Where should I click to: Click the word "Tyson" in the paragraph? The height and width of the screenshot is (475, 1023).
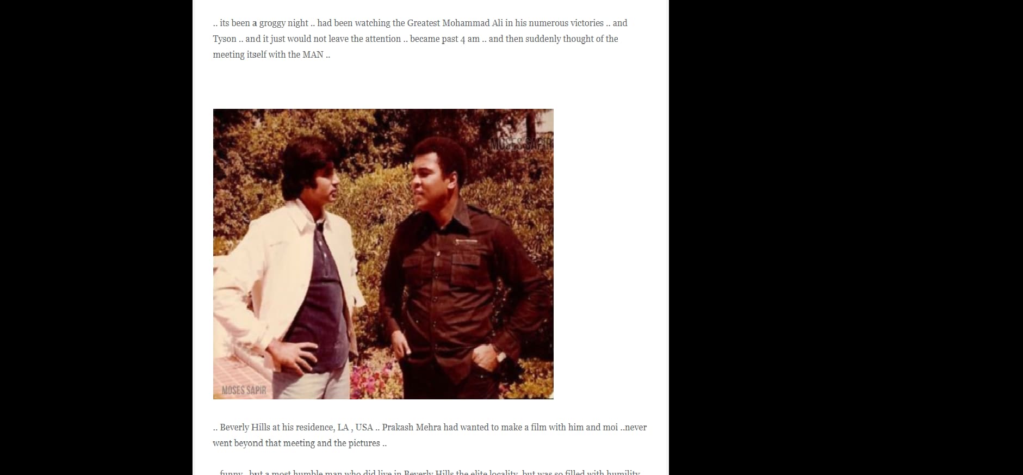coord(225,39)
